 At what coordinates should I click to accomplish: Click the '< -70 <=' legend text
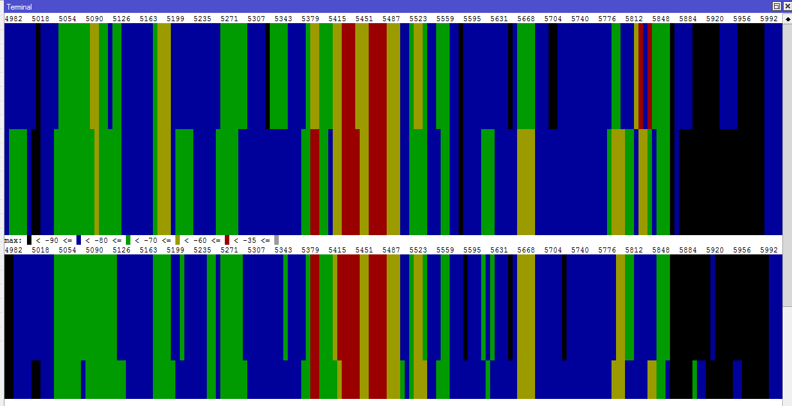pos(153,240)
